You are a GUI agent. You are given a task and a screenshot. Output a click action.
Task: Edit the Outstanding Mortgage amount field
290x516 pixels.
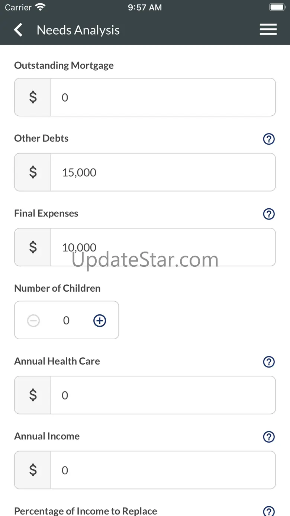[x=163, y=97]
